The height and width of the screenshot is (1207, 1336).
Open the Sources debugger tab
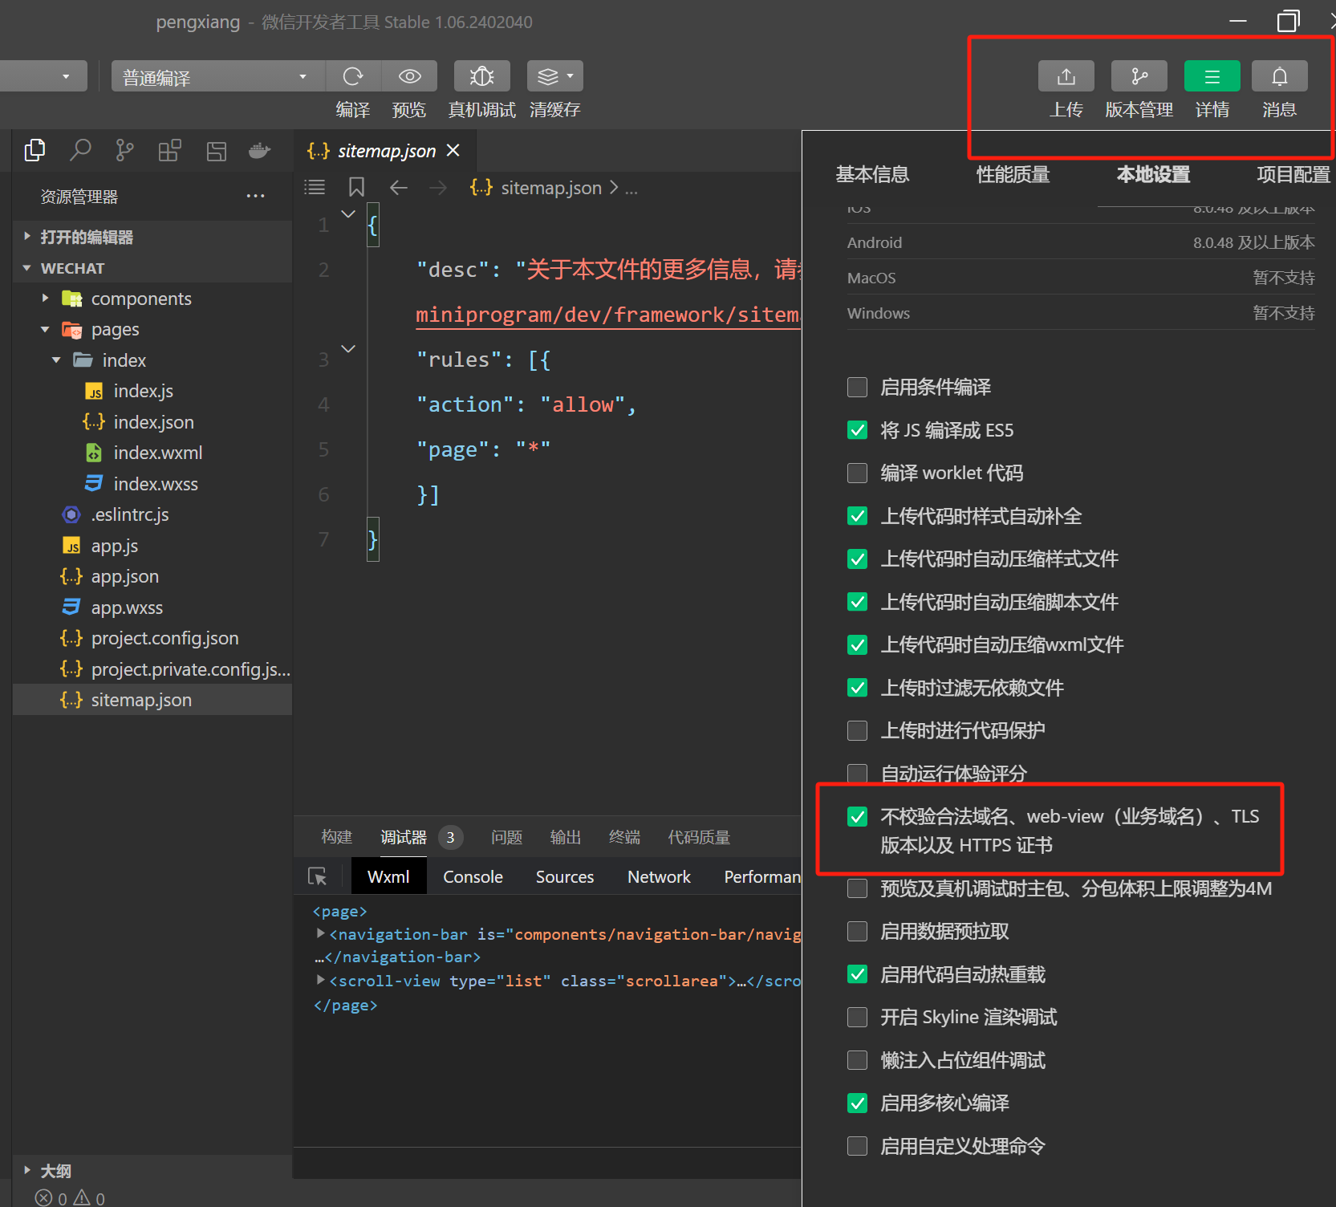(565, 876)
